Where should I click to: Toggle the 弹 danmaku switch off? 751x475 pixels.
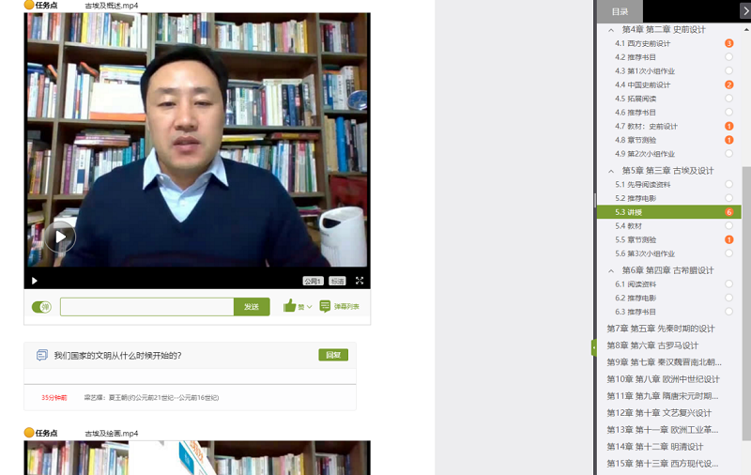click(x=41, y=307)
